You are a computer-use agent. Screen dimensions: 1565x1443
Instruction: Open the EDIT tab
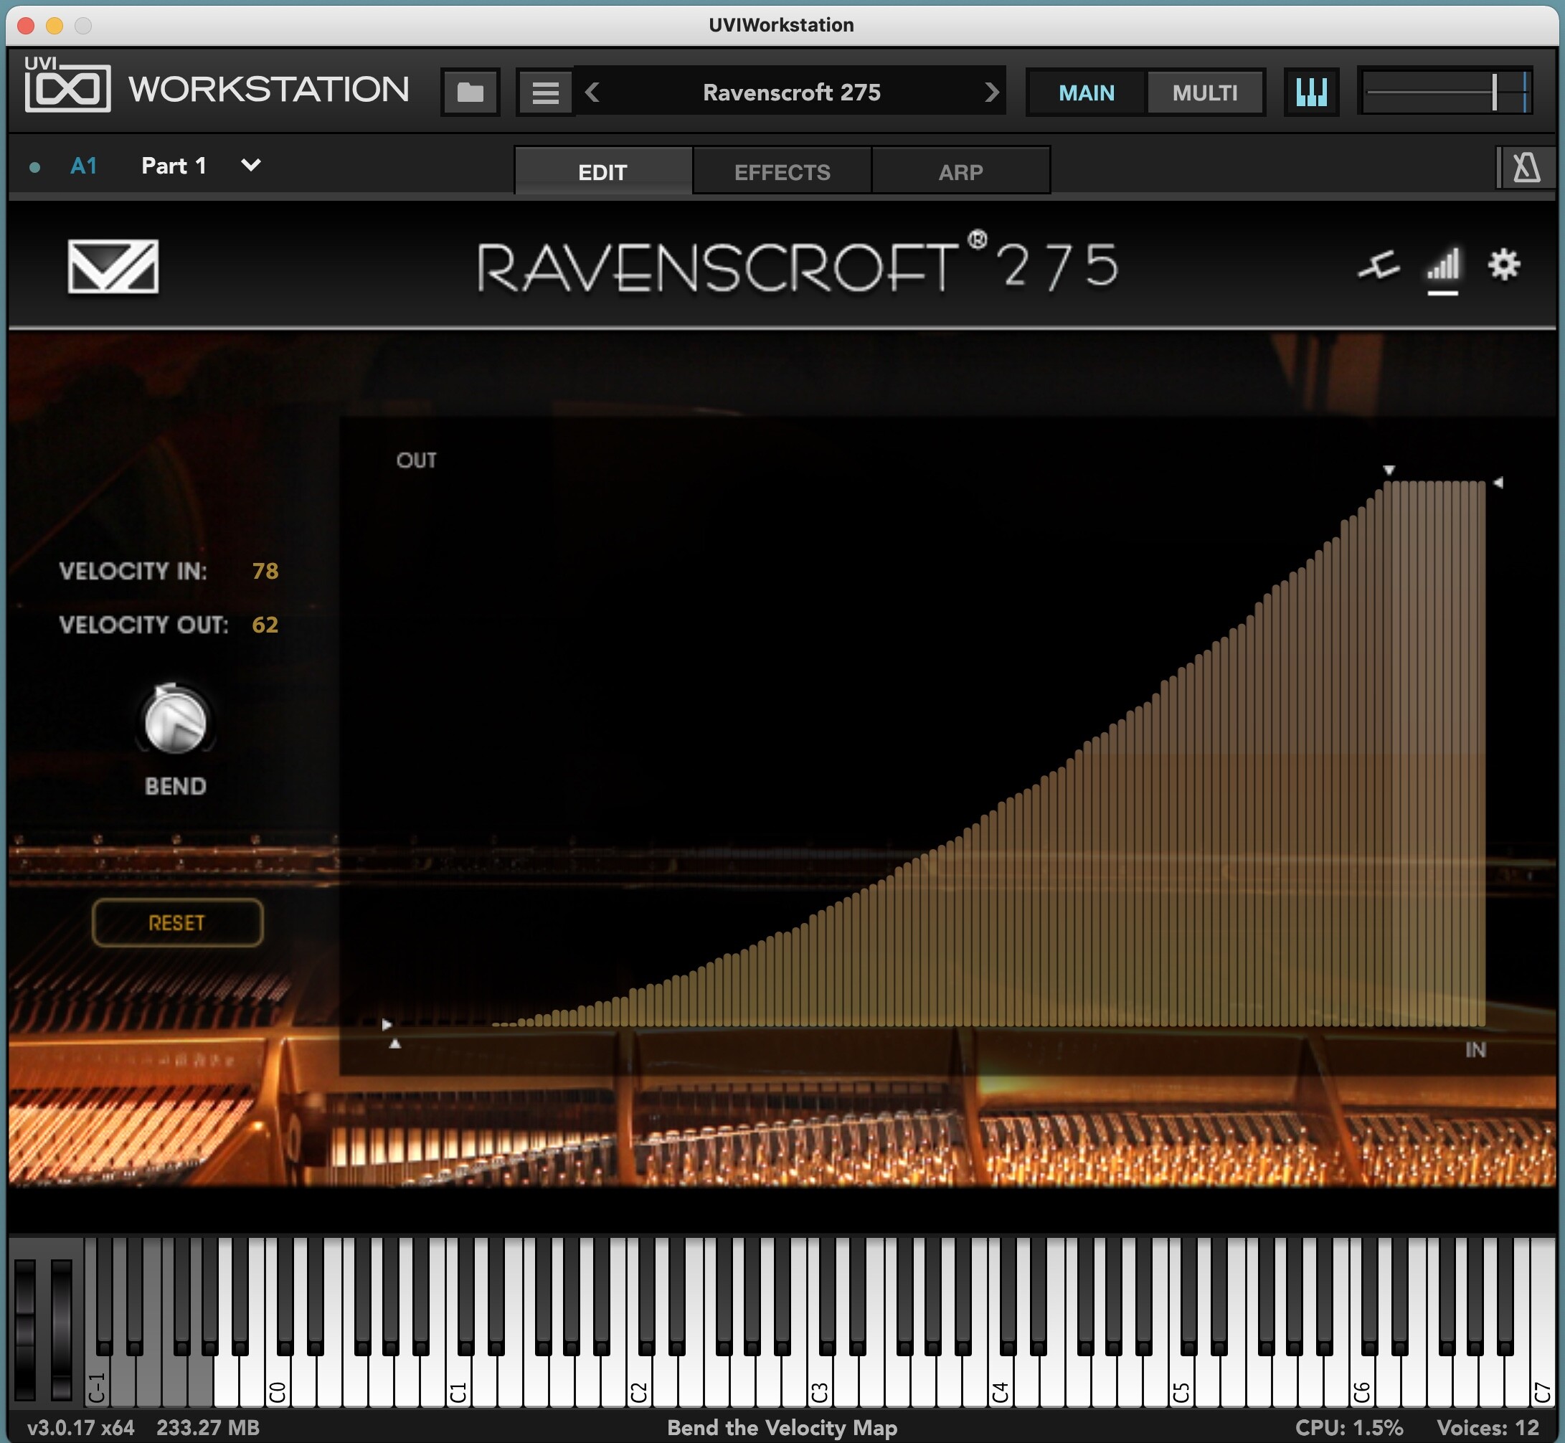tap(603, 171)
